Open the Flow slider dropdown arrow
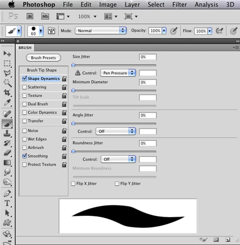The height and width of the screenshot is (245, 240). click(x=210, y=31)
